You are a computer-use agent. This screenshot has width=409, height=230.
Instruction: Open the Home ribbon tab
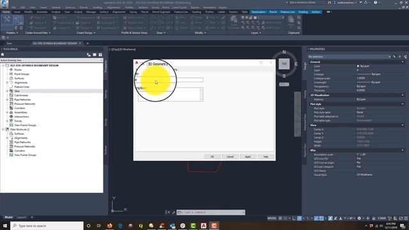(x=6, y=12)
